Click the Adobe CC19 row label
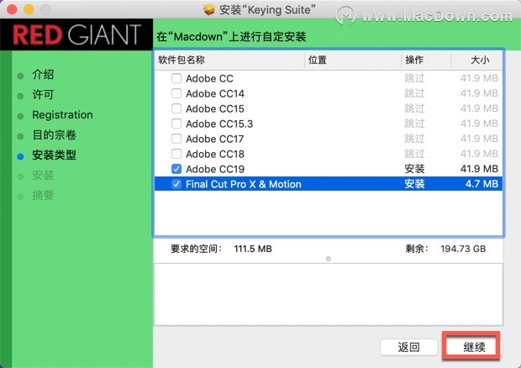 (x=215, y=169)
